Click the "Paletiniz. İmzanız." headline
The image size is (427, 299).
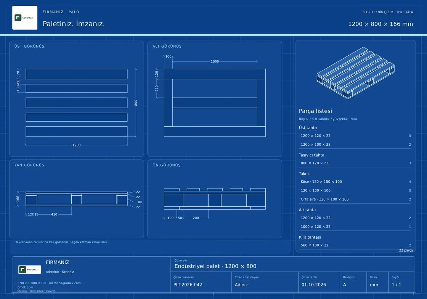(x=74, y=24)
